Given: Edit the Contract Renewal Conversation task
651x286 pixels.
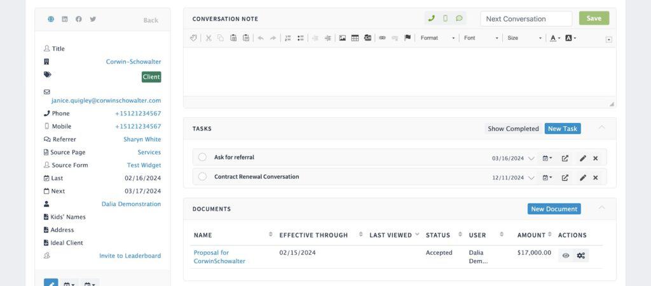Looking at the screenshot, I should coord(583,178).
